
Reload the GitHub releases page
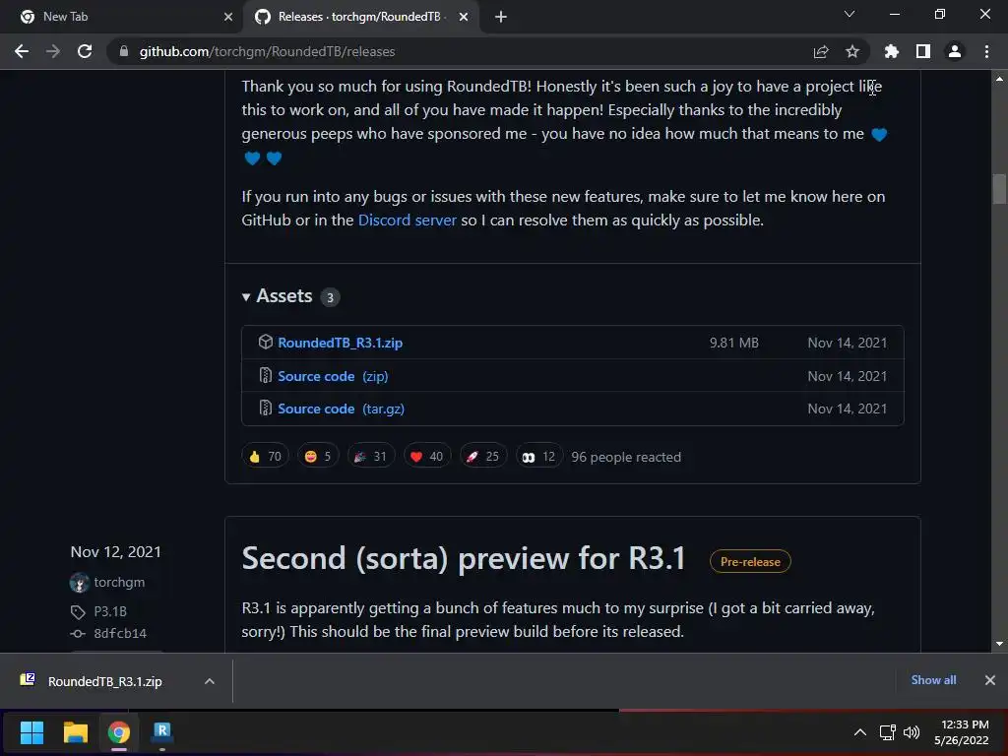[85, 51]
